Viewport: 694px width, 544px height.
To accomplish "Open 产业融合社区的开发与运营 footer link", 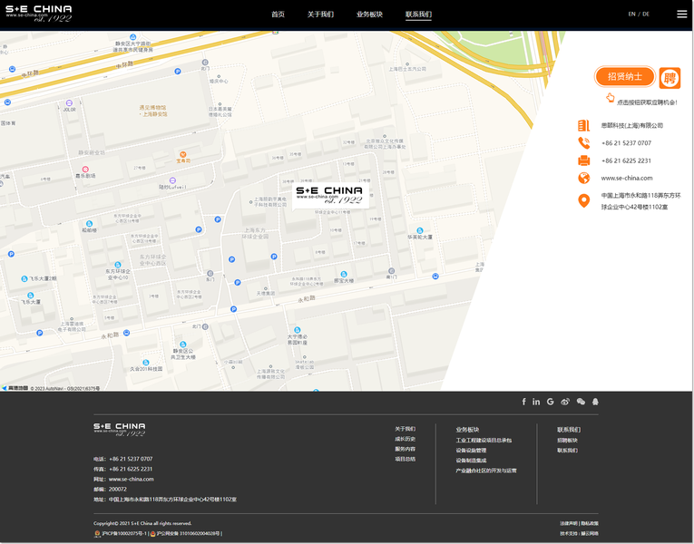I will point(486,471).
